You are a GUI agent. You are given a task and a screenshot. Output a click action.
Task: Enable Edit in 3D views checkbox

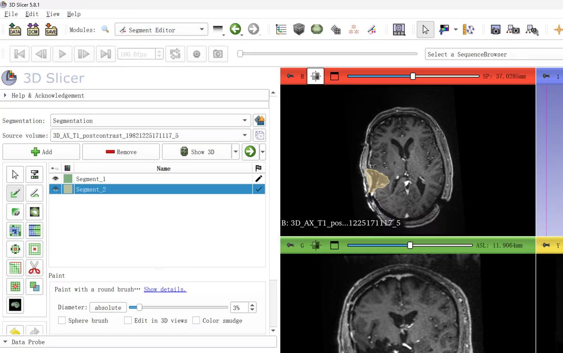click(128, 320)
